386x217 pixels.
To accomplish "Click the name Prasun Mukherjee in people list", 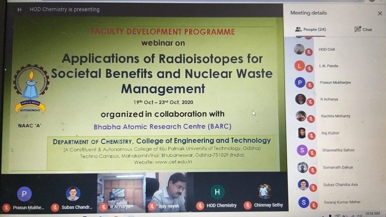I will tap(335, 83).
